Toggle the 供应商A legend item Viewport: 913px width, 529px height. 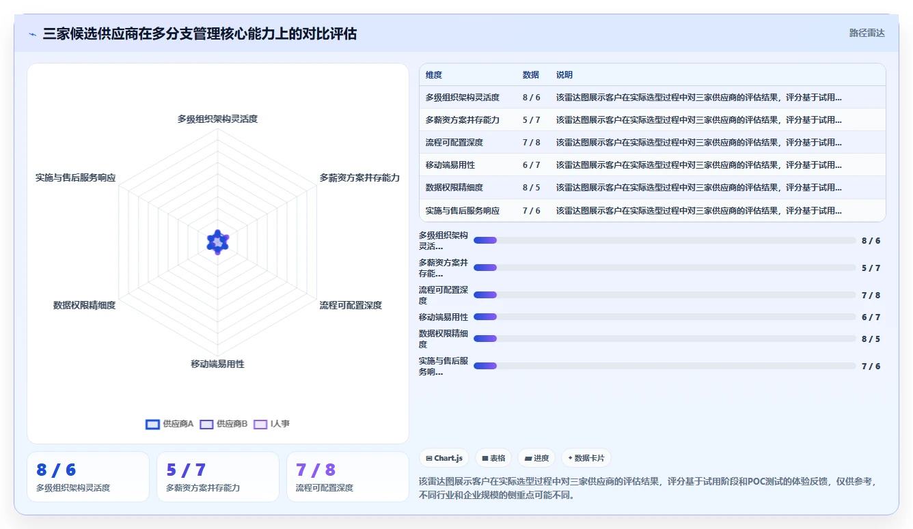(170, 424)
